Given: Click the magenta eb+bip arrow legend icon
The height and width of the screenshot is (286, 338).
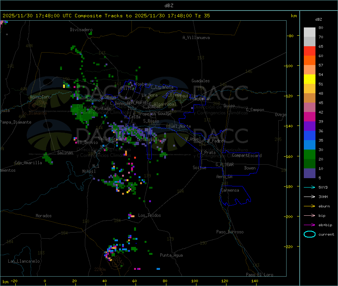Looking at the screenshot, I should tap(309, 225).
